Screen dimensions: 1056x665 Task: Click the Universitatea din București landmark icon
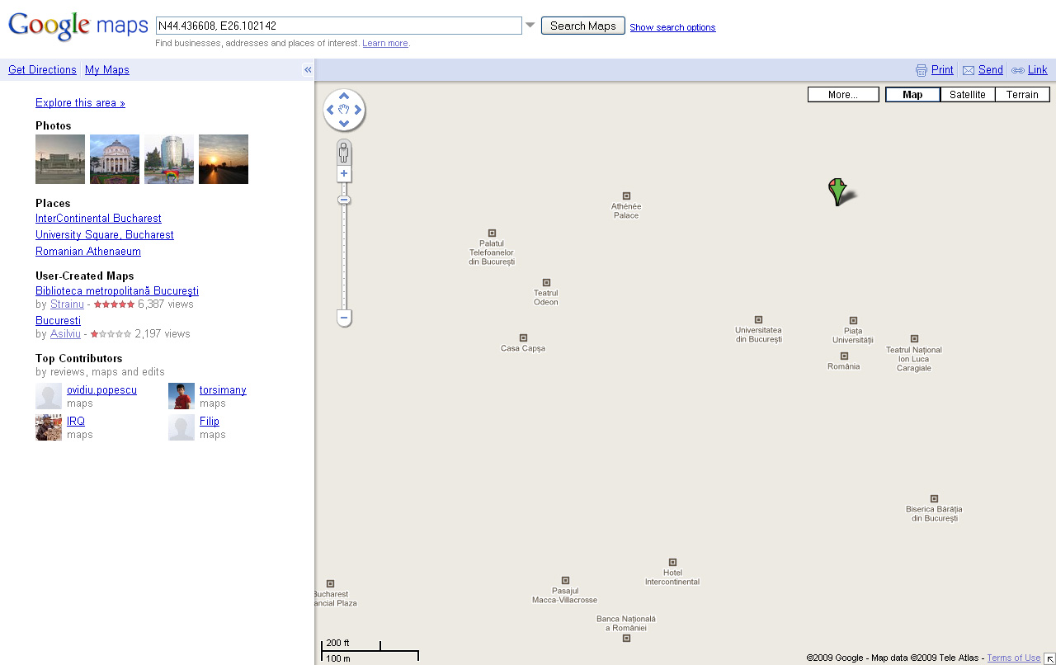point(758,319)
